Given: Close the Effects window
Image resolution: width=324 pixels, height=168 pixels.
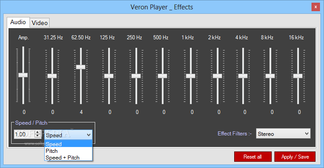Looking at the screenshot, I should pos(316,7).
